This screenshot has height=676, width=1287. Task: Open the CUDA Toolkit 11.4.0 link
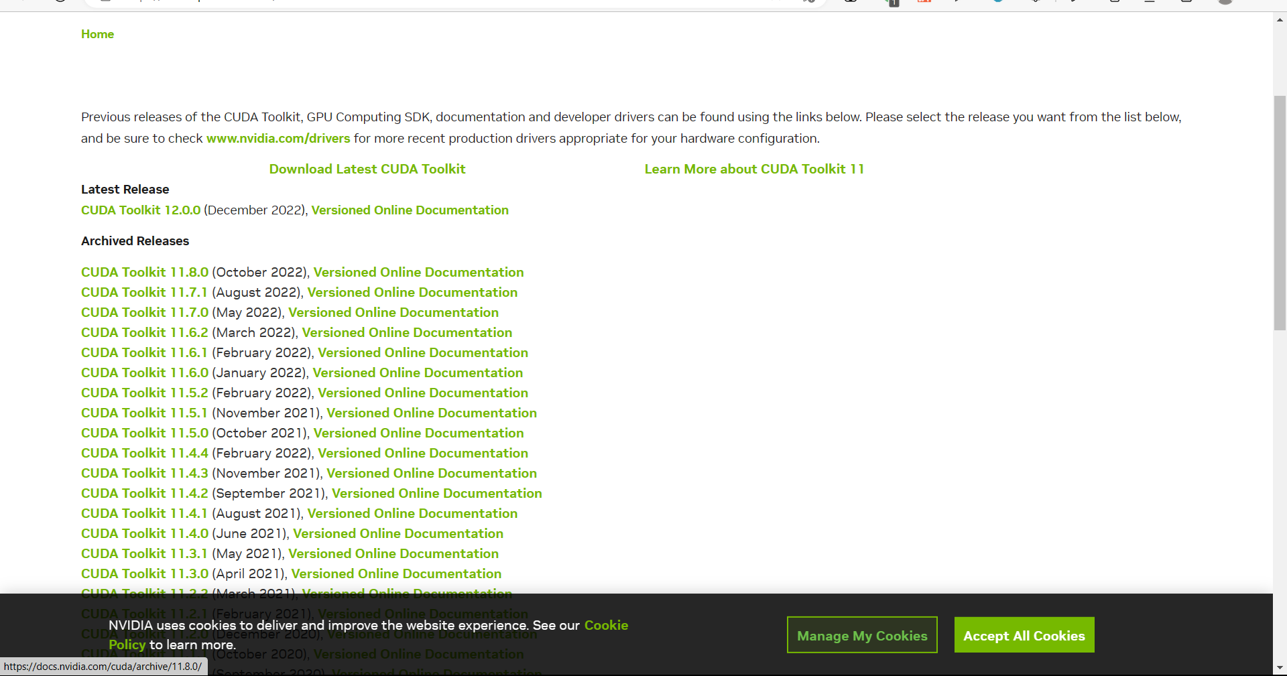(x=145, y=533)
